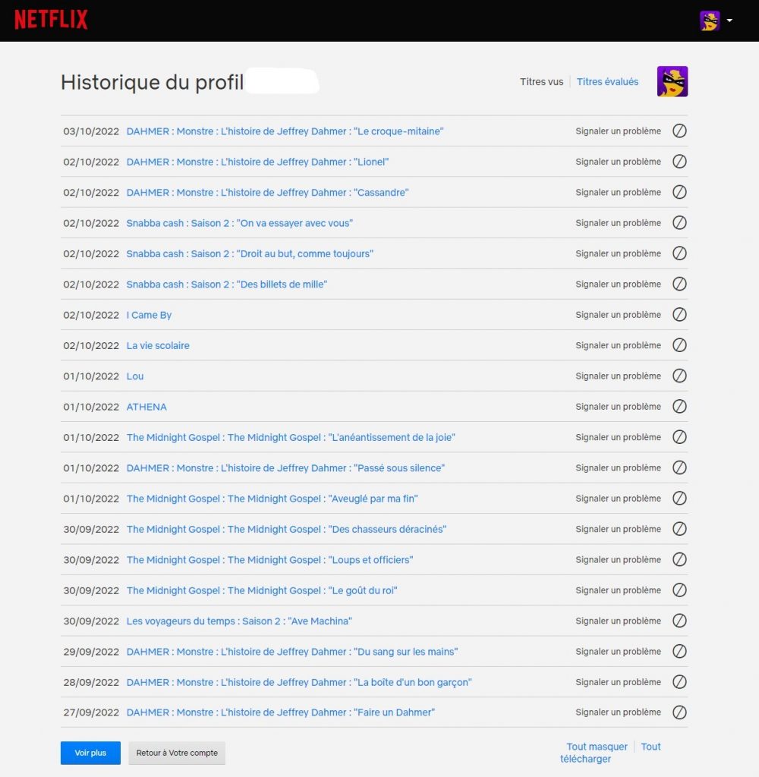Hide "Aveuglé par ma fin" entry
Screen dimensions: 759x777
pos(679,499)
